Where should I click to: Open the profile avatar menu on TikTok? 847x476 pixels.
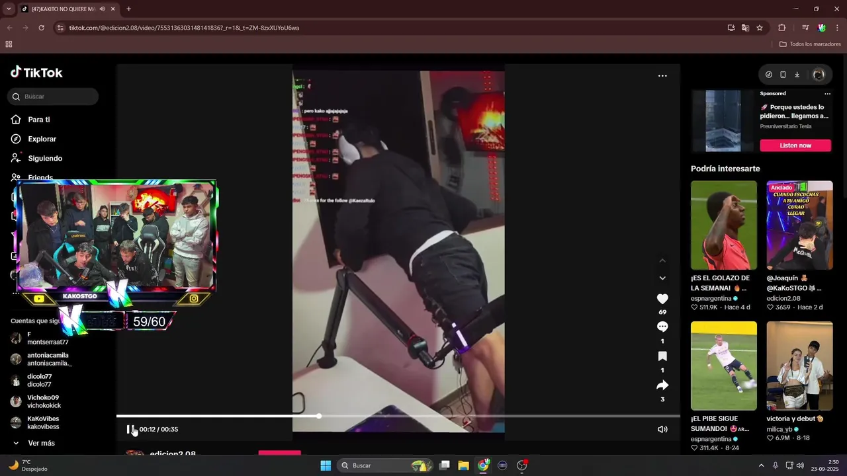click(819, 75)
